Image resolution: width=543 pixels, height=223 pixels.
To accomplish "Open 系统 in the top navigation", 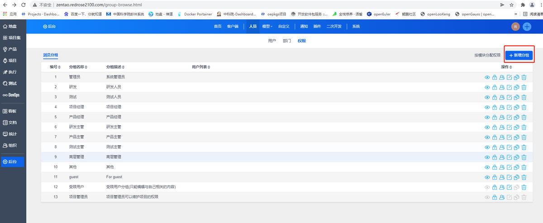I will (x=356, y=27).
